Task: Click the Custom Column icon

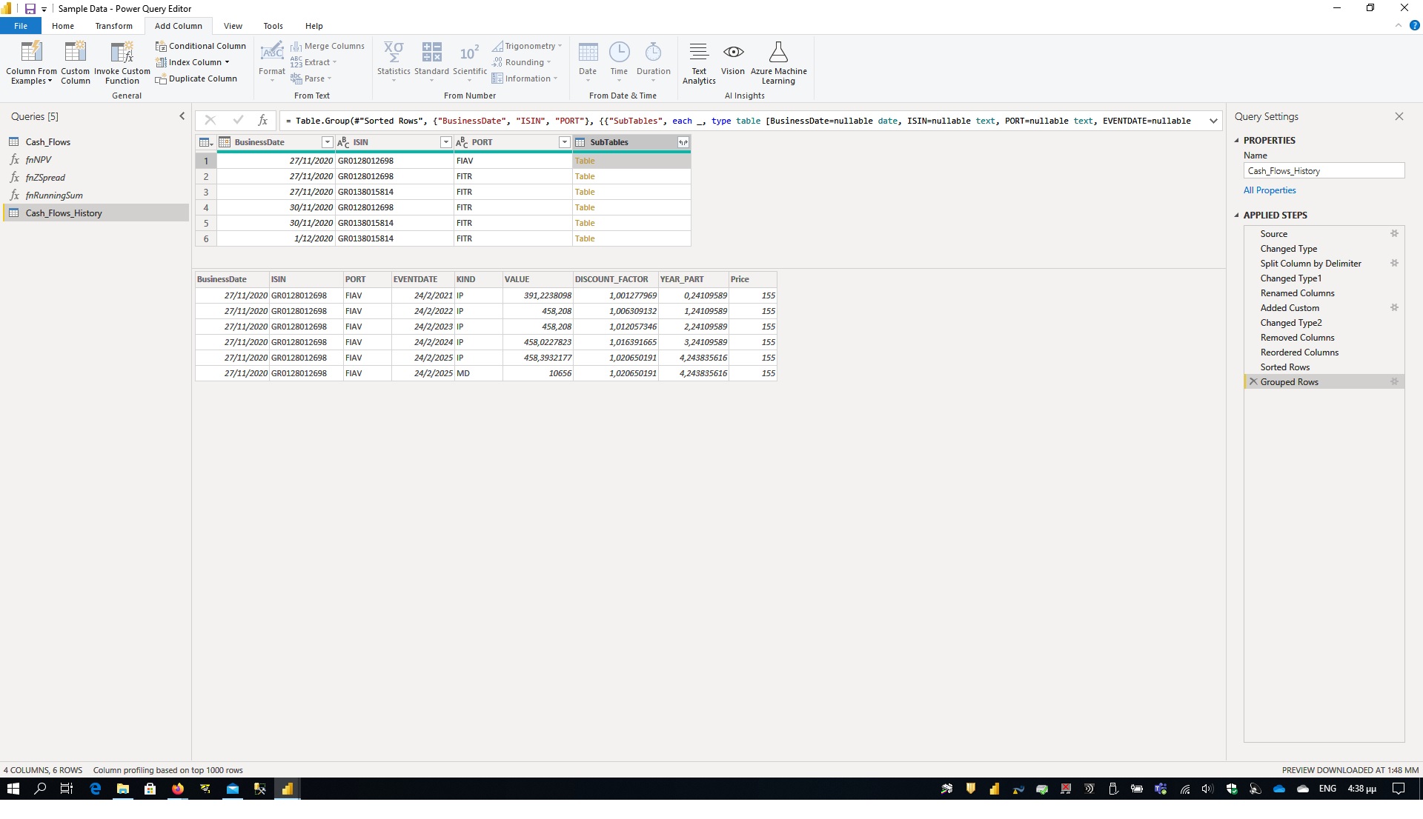Action: 75,52
